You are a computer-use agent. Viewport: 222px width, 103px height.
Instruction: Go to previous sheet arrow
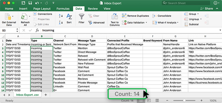click(4, 95)
